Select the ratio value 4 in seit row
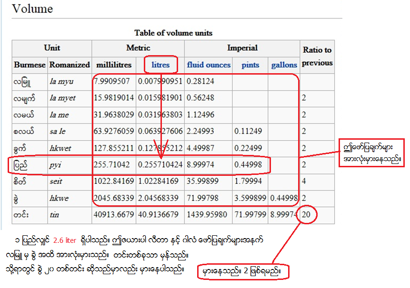This screenshot has width=410, height=288. coord(304,181)
